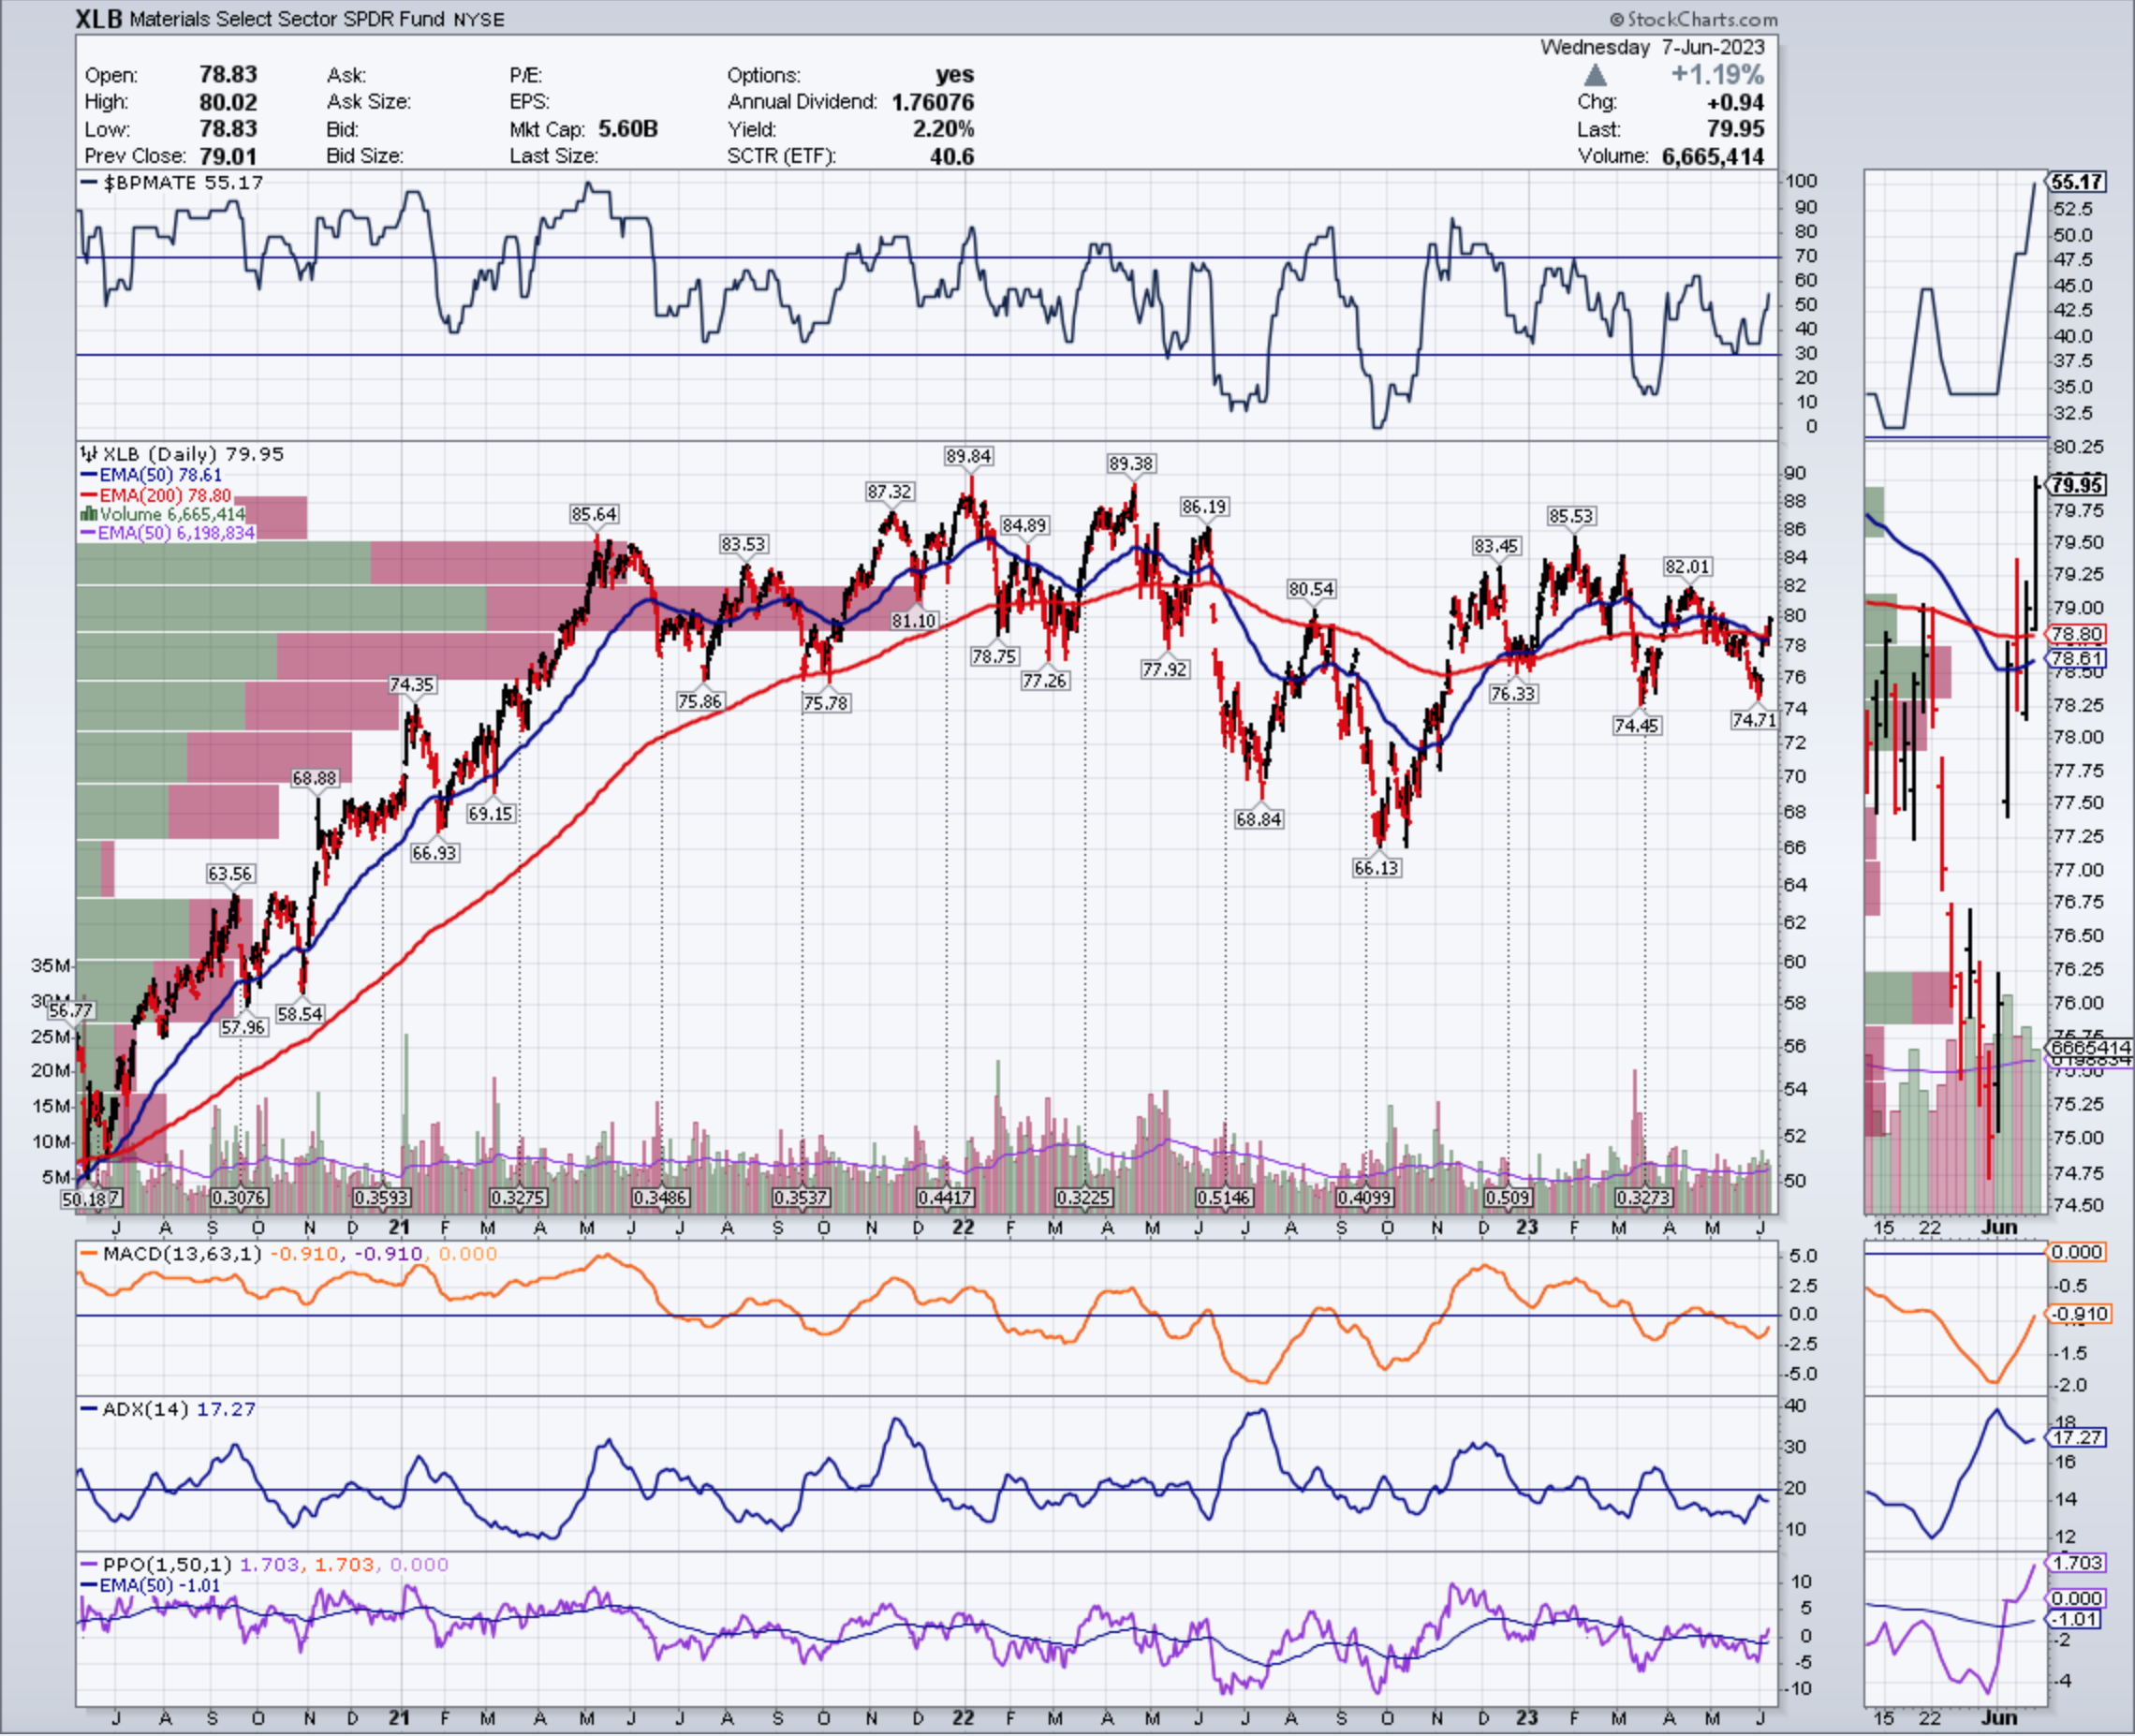The height and width of the screenshot is (1736, 2135).
Task: Select the Annual Dividend value 1.76076
Action: (x=932, y=102)
